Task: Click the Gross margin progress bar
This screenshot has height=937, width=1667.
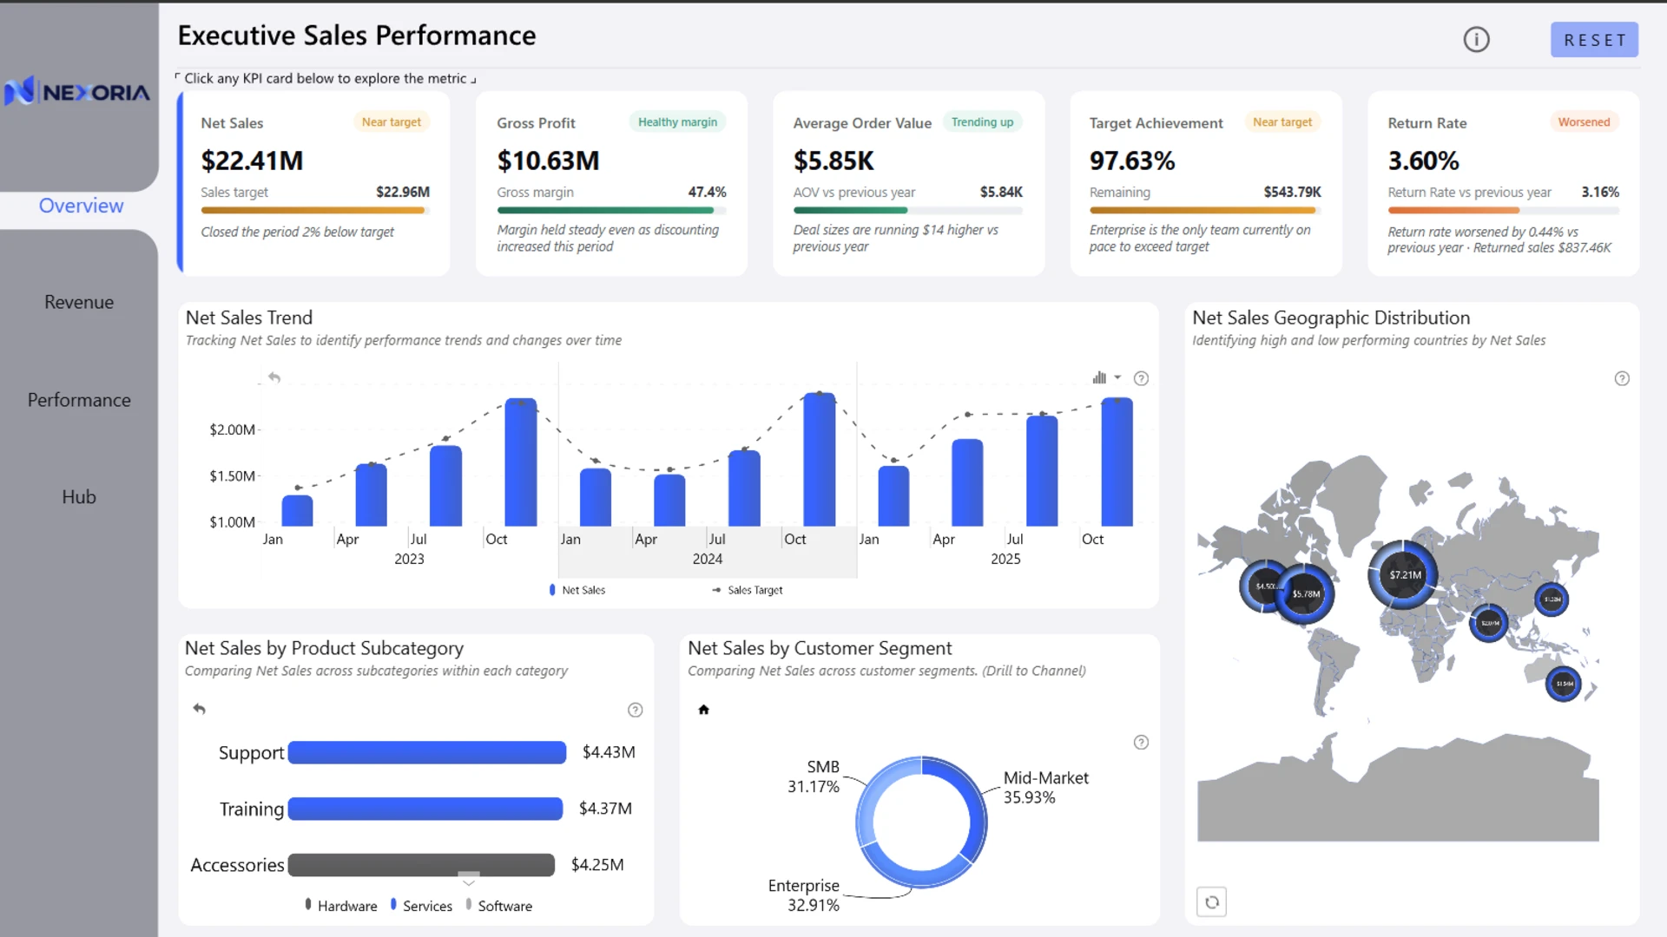Action: [x=611, y=210]
